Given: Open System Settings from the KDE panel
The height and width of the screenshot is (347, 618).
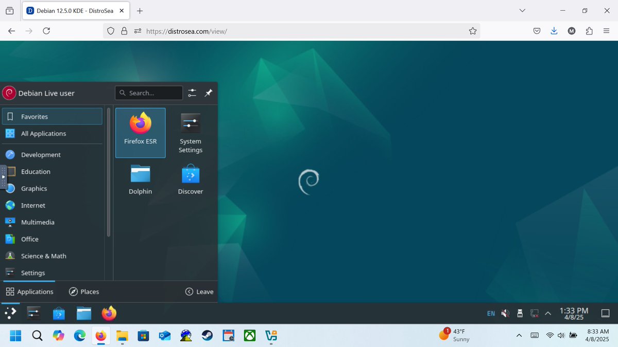Looking at the screenshot, I should [x=33, y=313].
